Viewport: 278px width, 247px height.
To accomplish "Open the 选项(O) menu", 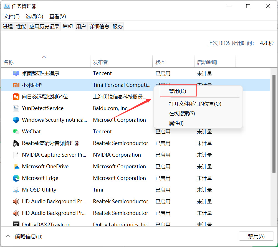I will pyautogui.click(x=34, y=16).
